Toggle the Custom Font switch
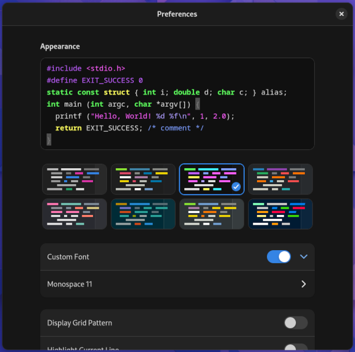 tap(279, 257)
